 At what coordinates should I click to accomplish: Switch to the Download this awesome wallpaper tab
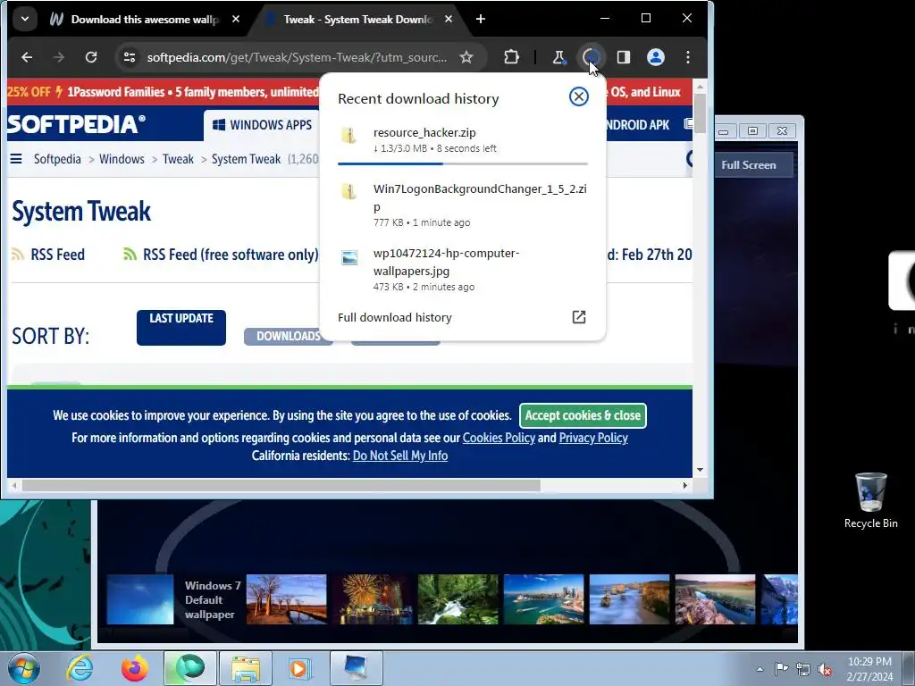click(144, 20)
